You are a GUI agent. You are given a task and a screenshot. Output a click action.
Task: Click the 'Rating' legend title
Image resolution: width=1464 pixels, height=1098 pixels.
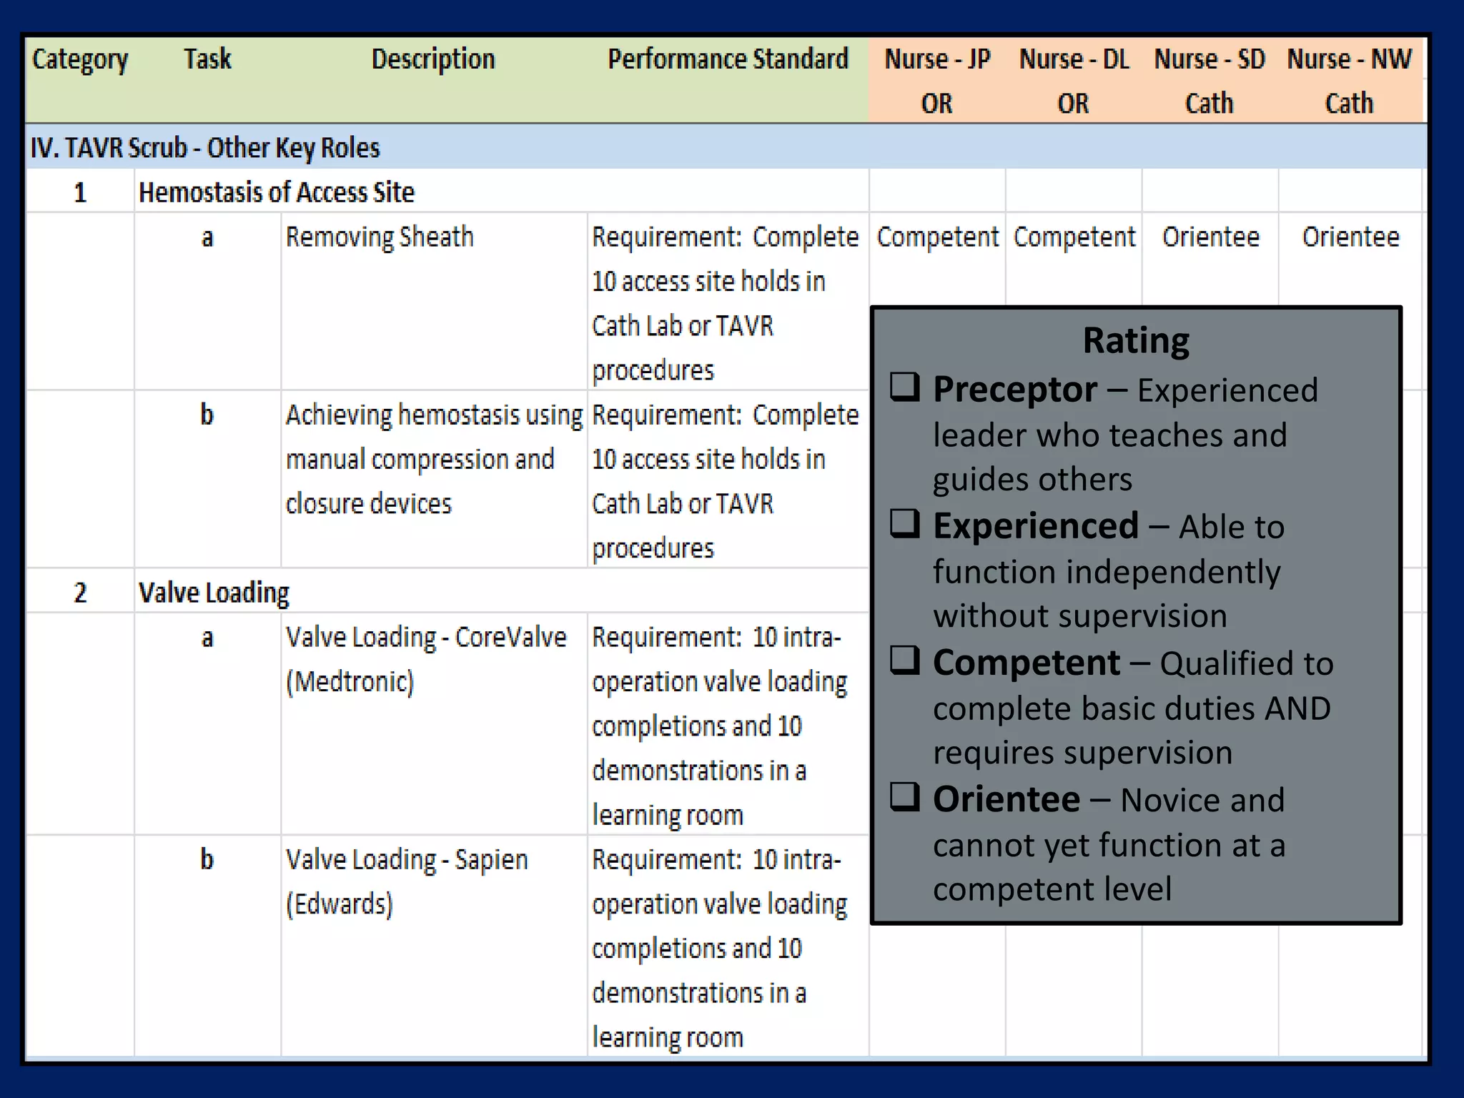(x=1136, y=341)
